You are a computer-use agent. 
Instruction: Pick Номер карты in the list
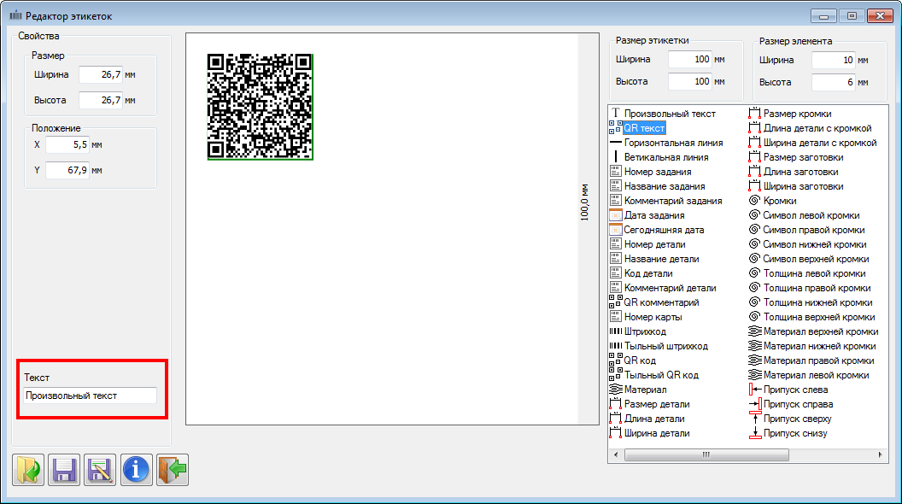coord(653,317)
